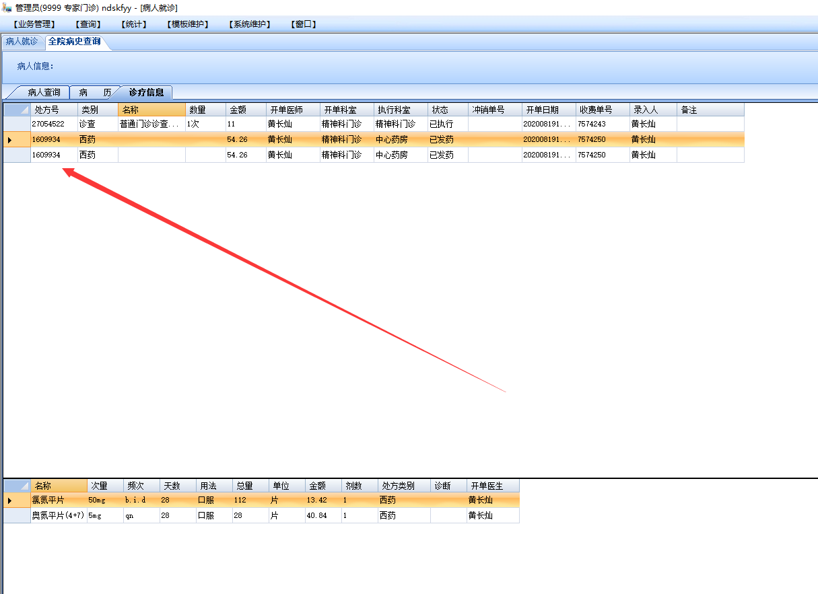Sort by 开单医师 column header
Screen dimensions: 818x594
pos(293,110)
